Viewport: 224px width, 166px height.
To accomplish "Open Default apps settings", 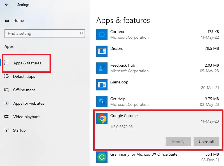I will pos(24,77).
